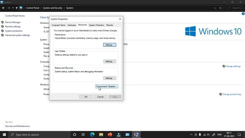Select Control Panel in breadcrumb
245x138 pixels.
(x=33, y=8)
